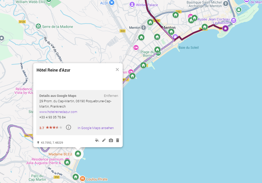
Task: Select the green house marker beside Madame BLEU
Action: click(x=78, y=154)
